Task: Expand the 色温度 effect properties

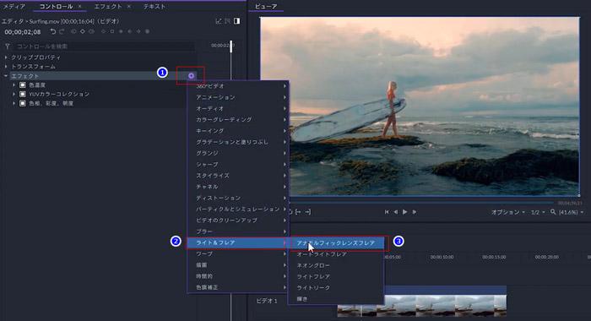Action: point(14,85)
